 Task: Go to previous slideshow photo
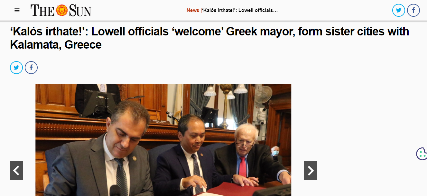pyautogui.click(x=16, y=171)
